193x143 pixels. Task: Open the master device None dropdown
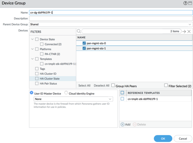pos(110,99)
